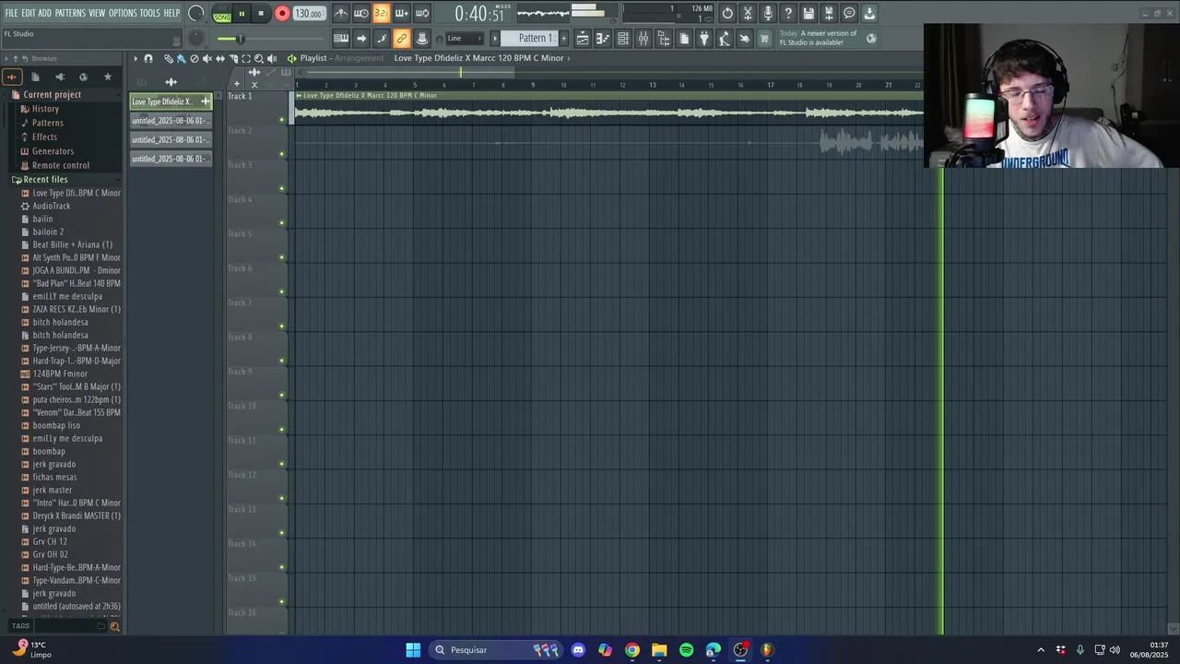Select the Love Type Dfideliz X clip in picker

tap(171, 101)
